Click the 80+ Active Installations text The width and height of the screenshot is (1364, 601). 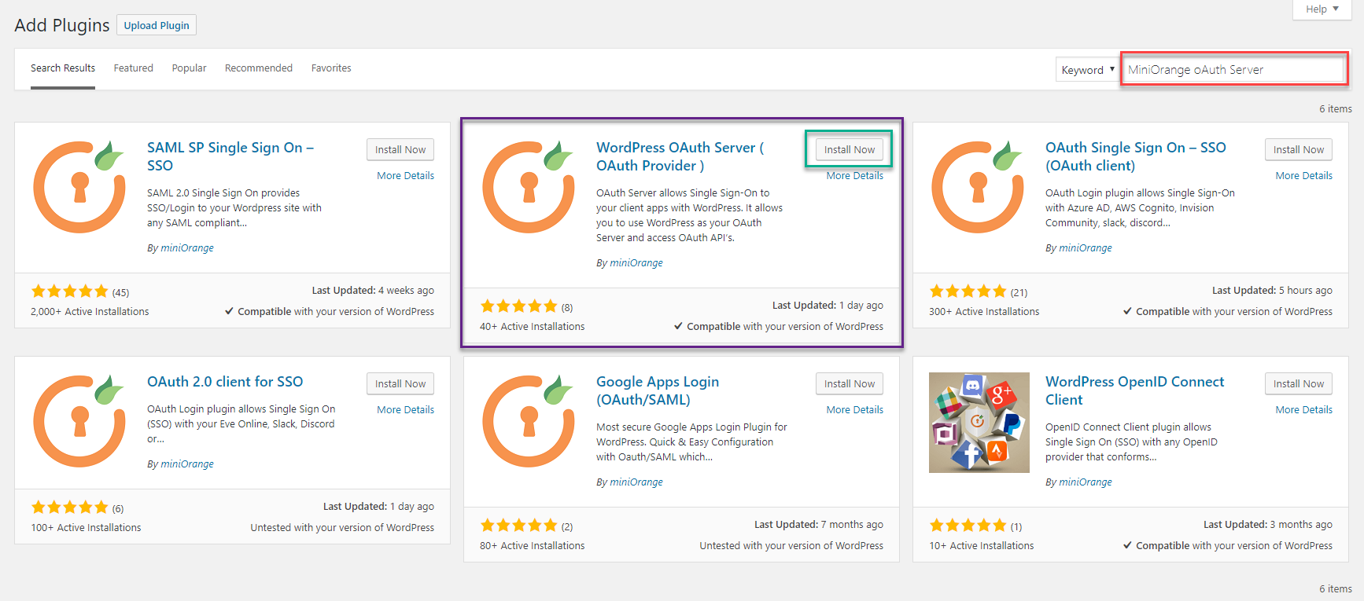(x=533, y=546)
